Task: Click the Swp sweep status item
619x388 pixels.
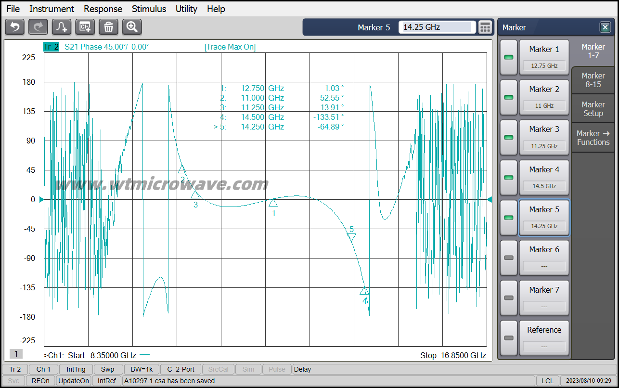Action: (108, 369)
